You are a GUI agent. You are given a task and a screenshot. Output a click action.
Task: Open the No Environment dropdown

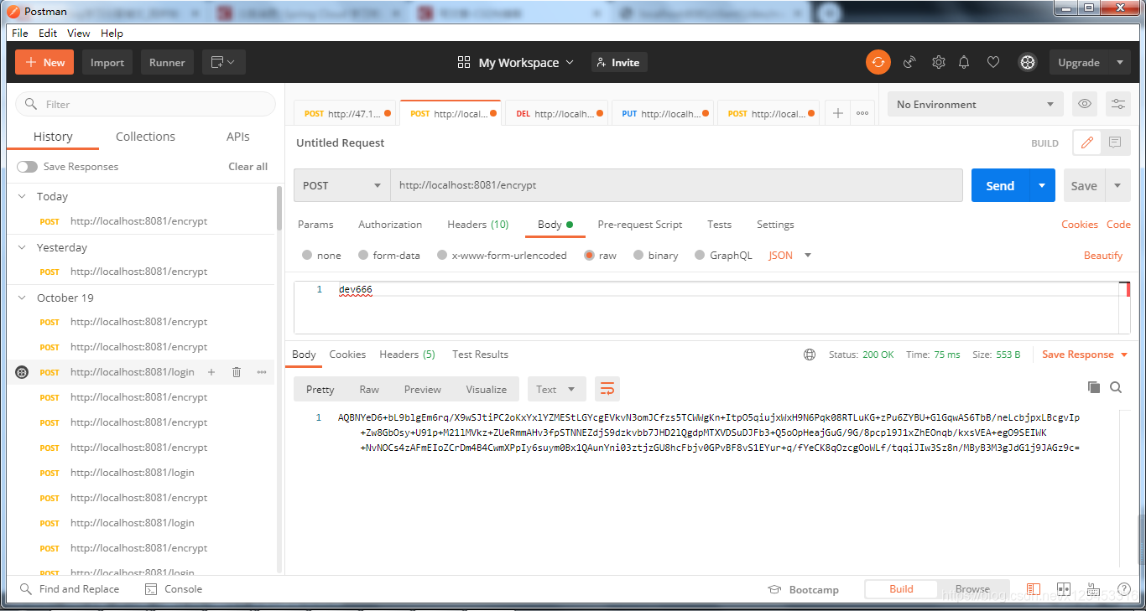[x=976, y=104]
